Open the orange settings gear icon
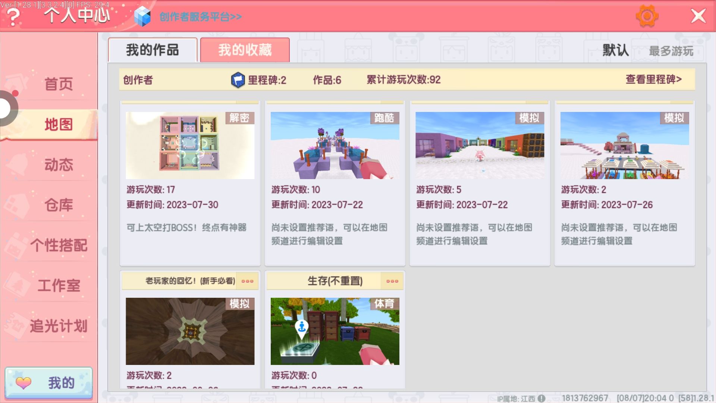 [x=647, y=16]
